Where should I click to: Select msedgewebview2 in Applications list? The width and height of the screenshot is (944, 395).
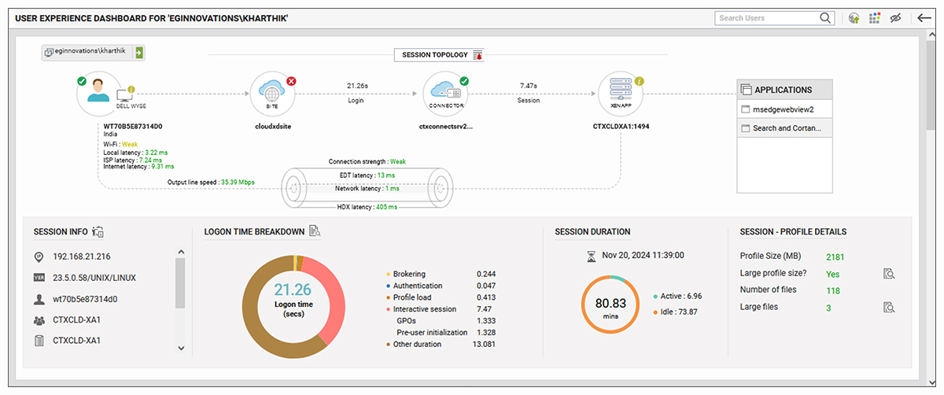tap(784, 109)
